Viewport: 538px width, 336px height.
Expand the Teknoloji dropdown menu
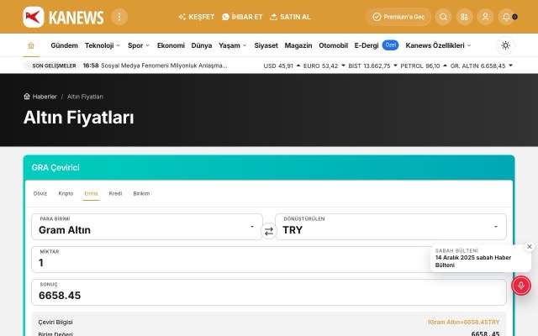point(103,45)
